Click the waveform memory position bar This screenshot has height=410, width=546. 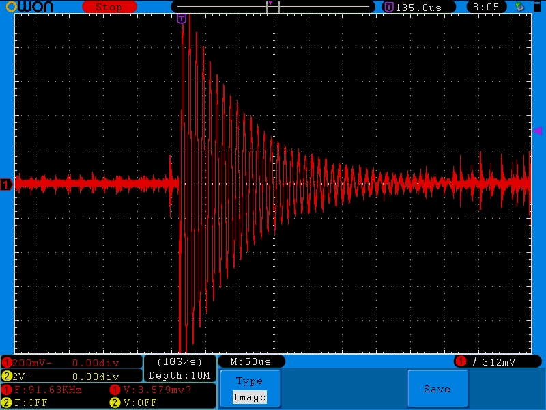coord(273,7)
